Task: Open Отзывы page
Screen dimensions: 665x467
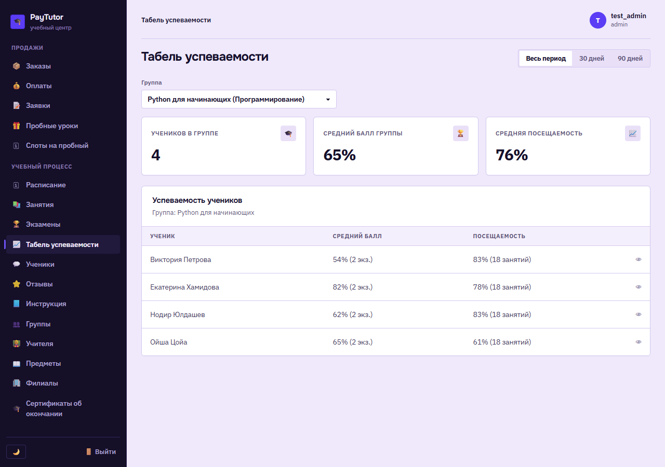Action: pos(63,284)
